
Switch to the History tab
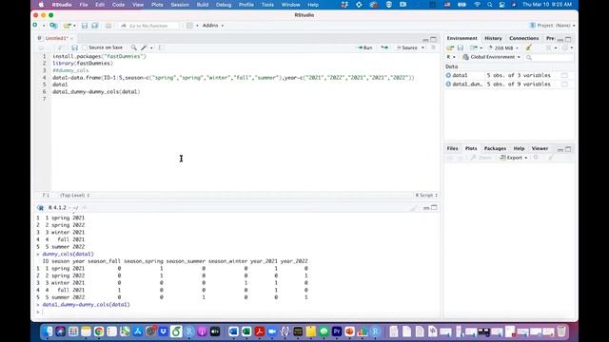pos(493,38)
